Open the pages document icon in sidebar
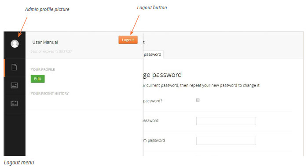Image resolution: width=308 pixels, height=167 pixels. click(x=14, y=67)
